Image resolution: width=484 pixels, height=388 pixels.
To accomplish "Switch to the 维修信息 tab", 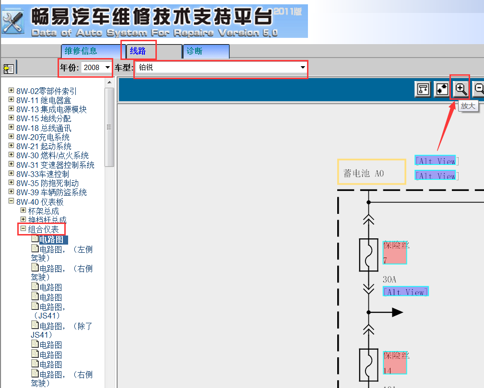I will click(x=92, y=51).
